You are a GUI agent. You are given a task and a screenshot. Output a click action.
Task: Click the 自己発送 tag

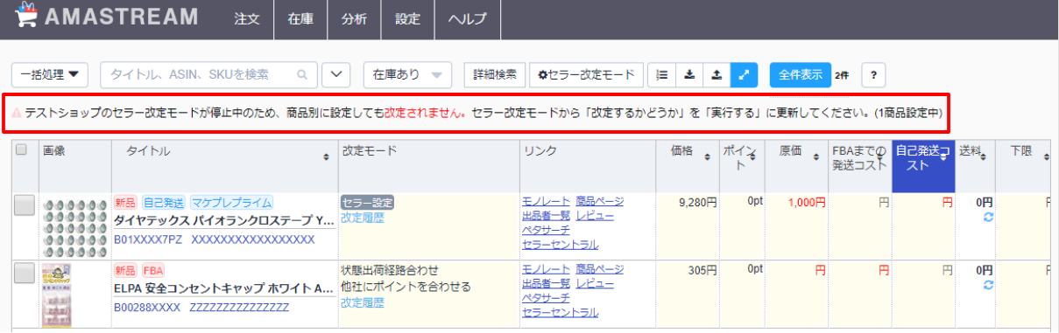(163, 202)
